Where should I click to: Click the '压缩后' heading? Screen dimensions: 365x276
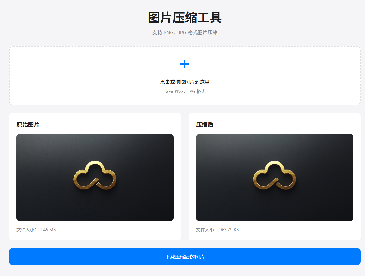[x=205, y=125]
